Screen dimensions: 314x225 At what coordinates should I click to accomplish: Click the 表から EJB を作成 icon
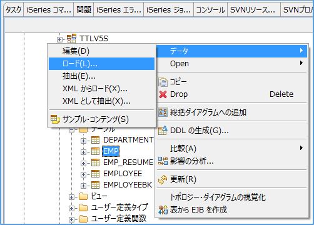163,210
